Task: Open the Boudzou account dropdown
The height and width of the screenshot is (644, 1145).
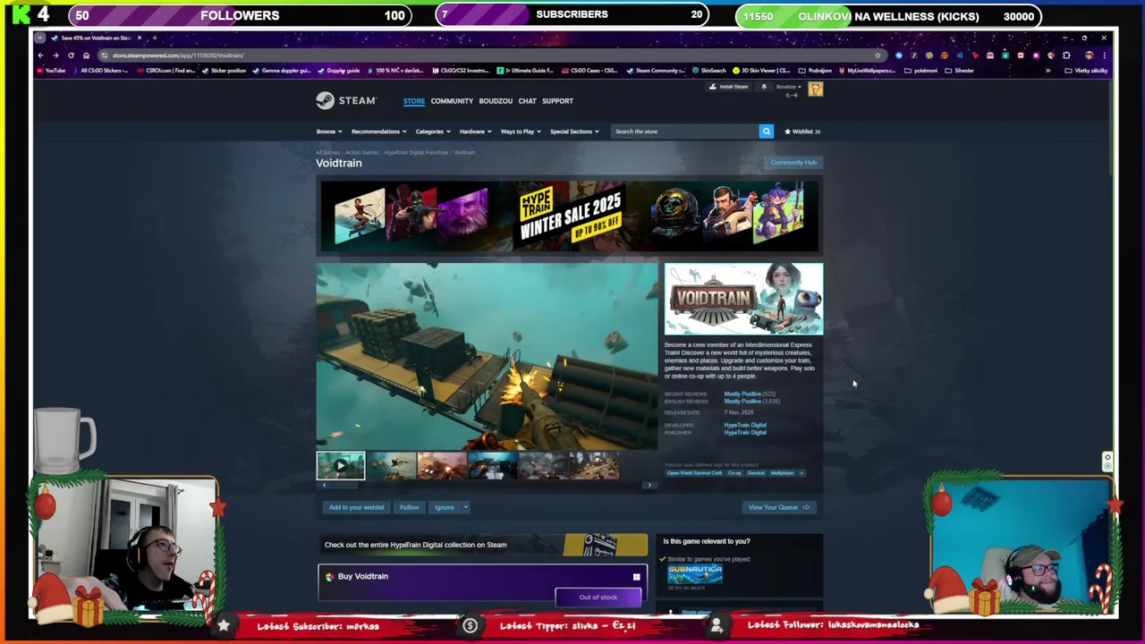Action: click(x=787, y=87)
